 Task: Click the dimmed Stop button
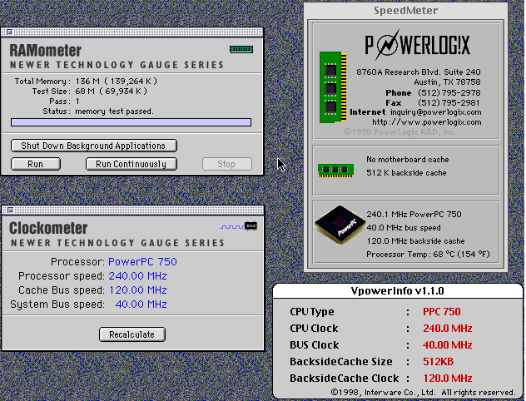(x=226, y=164)
